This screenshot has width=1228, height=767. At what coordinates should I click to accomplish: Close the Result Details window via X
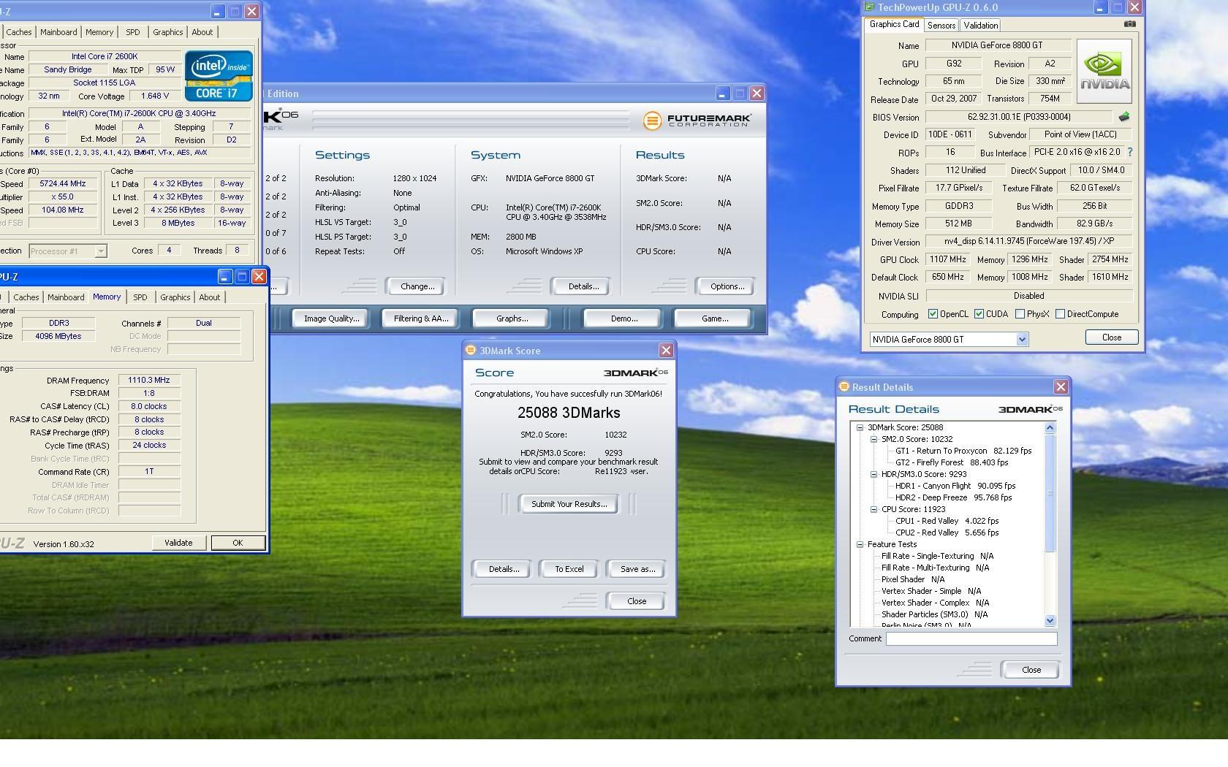click(x=1061, y=387)
